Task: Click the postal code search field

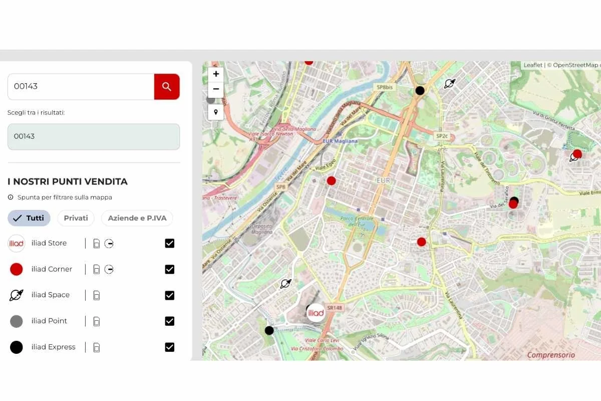Action: click(x=81, y=87)
